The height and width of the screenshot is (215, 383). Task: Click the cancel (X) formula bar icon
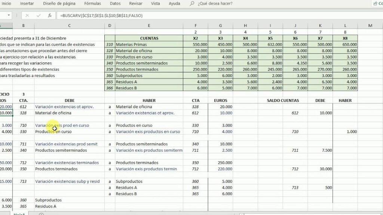(x=27, y=15)
